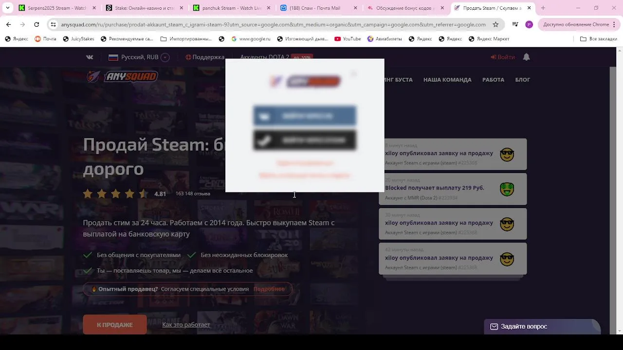Expand the Импортированны... bookmarks folder

[x=186, y=39]
